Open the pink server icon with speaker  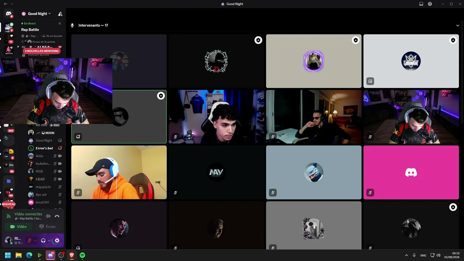(x=9, y=50)
